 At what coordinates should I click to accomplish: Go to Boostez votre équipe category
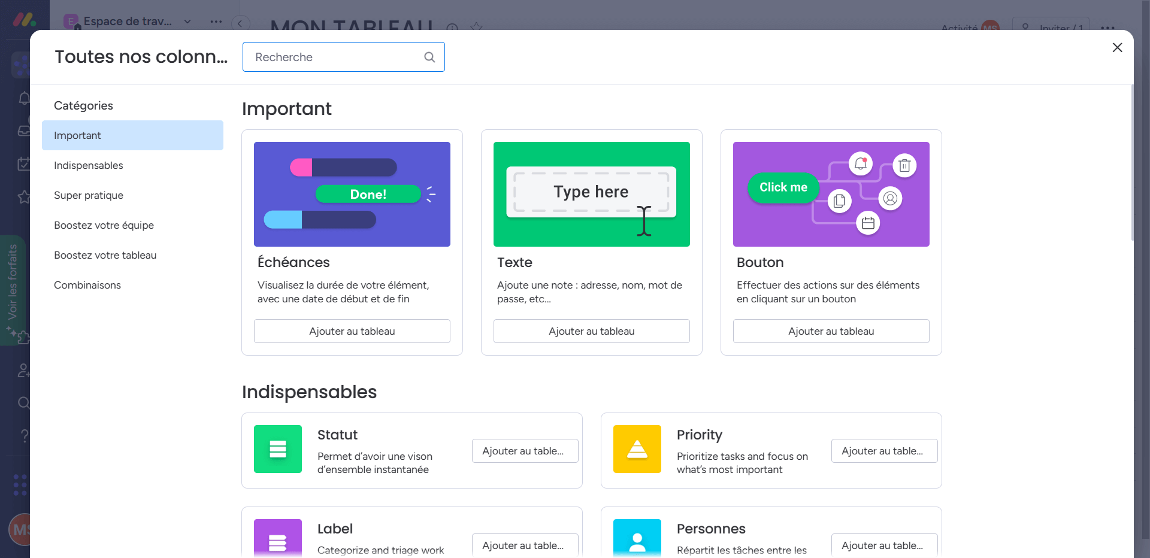point(104,225)
